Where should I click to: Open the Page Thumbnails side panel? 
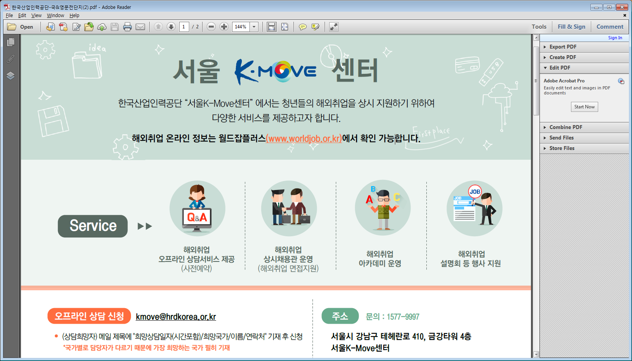click(x=10, y=42)
